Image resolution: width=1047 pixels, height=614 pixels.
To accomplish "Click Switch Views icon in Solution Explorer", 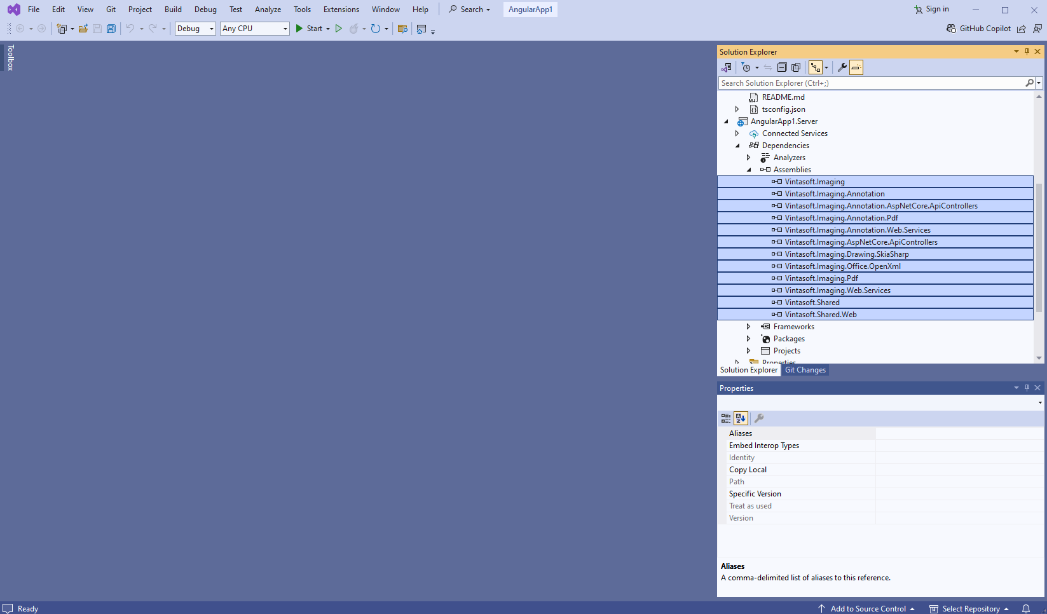I will pos(726,67).
